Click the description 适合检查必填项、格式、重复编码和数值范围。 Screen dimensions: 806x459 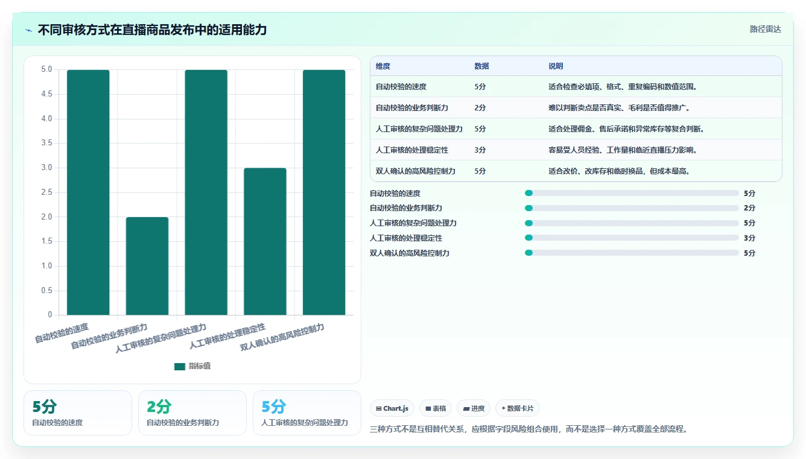point(623,87)
